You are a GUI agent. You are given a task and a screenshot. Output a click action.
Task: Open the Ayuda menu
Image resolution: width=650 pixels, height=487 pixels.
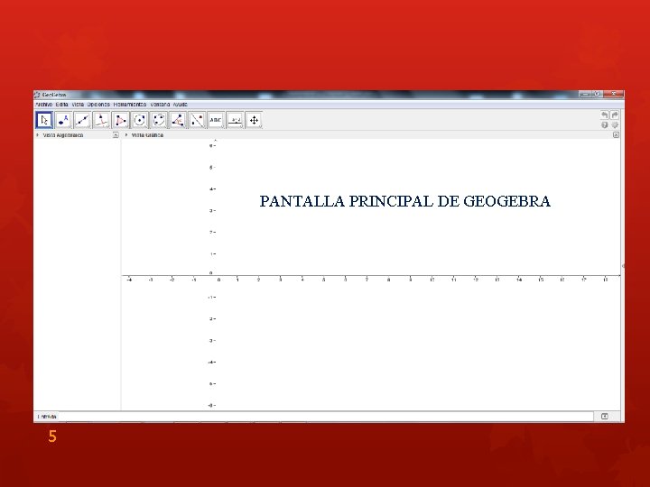(x=181, y=105)
